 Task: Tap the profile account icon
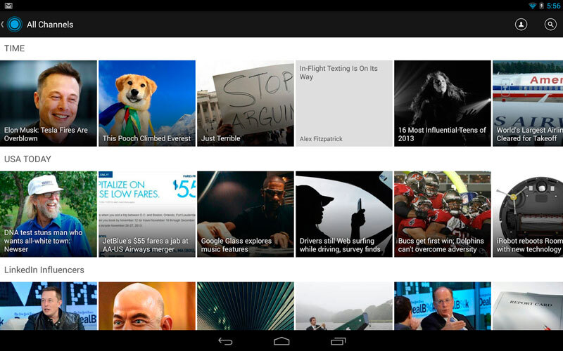point(521,25)
